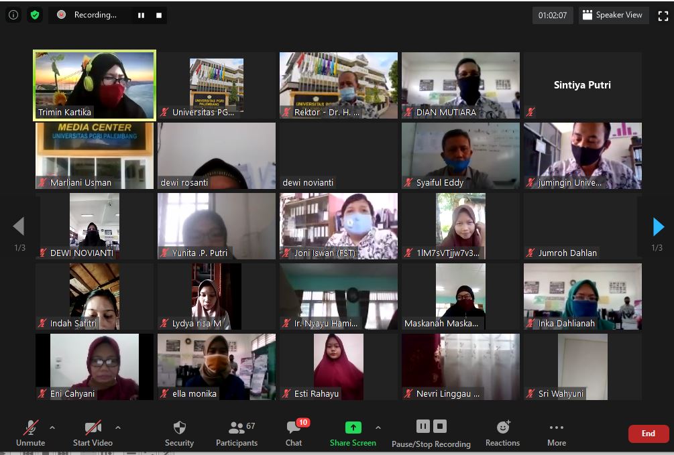Expand audio options arrow next to Unmute
Viewport: 674px width, 455px height.
point(52,428)
